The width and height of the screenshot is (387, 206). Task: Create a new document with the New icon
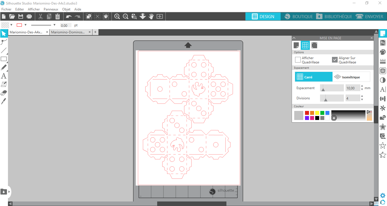pyautogui.click(x=4, y=16)
